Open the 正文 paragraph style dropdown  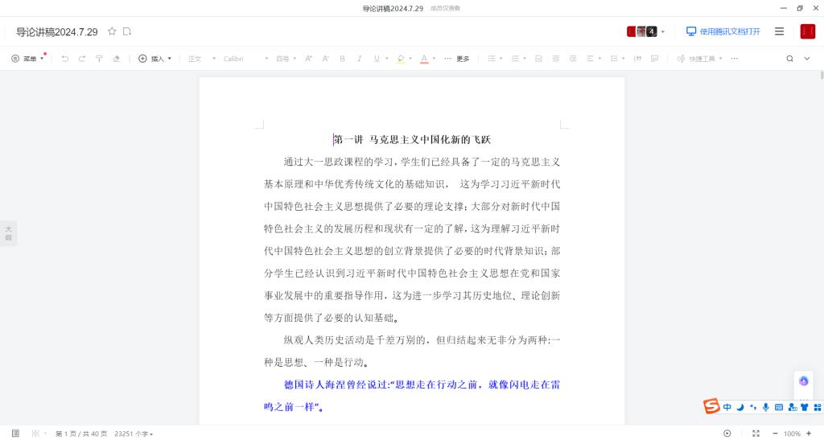(198, 59)
